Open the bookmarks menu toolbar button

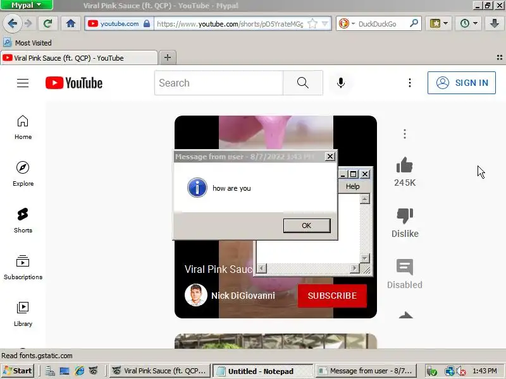pyautogui.click(x=438, y=23)
